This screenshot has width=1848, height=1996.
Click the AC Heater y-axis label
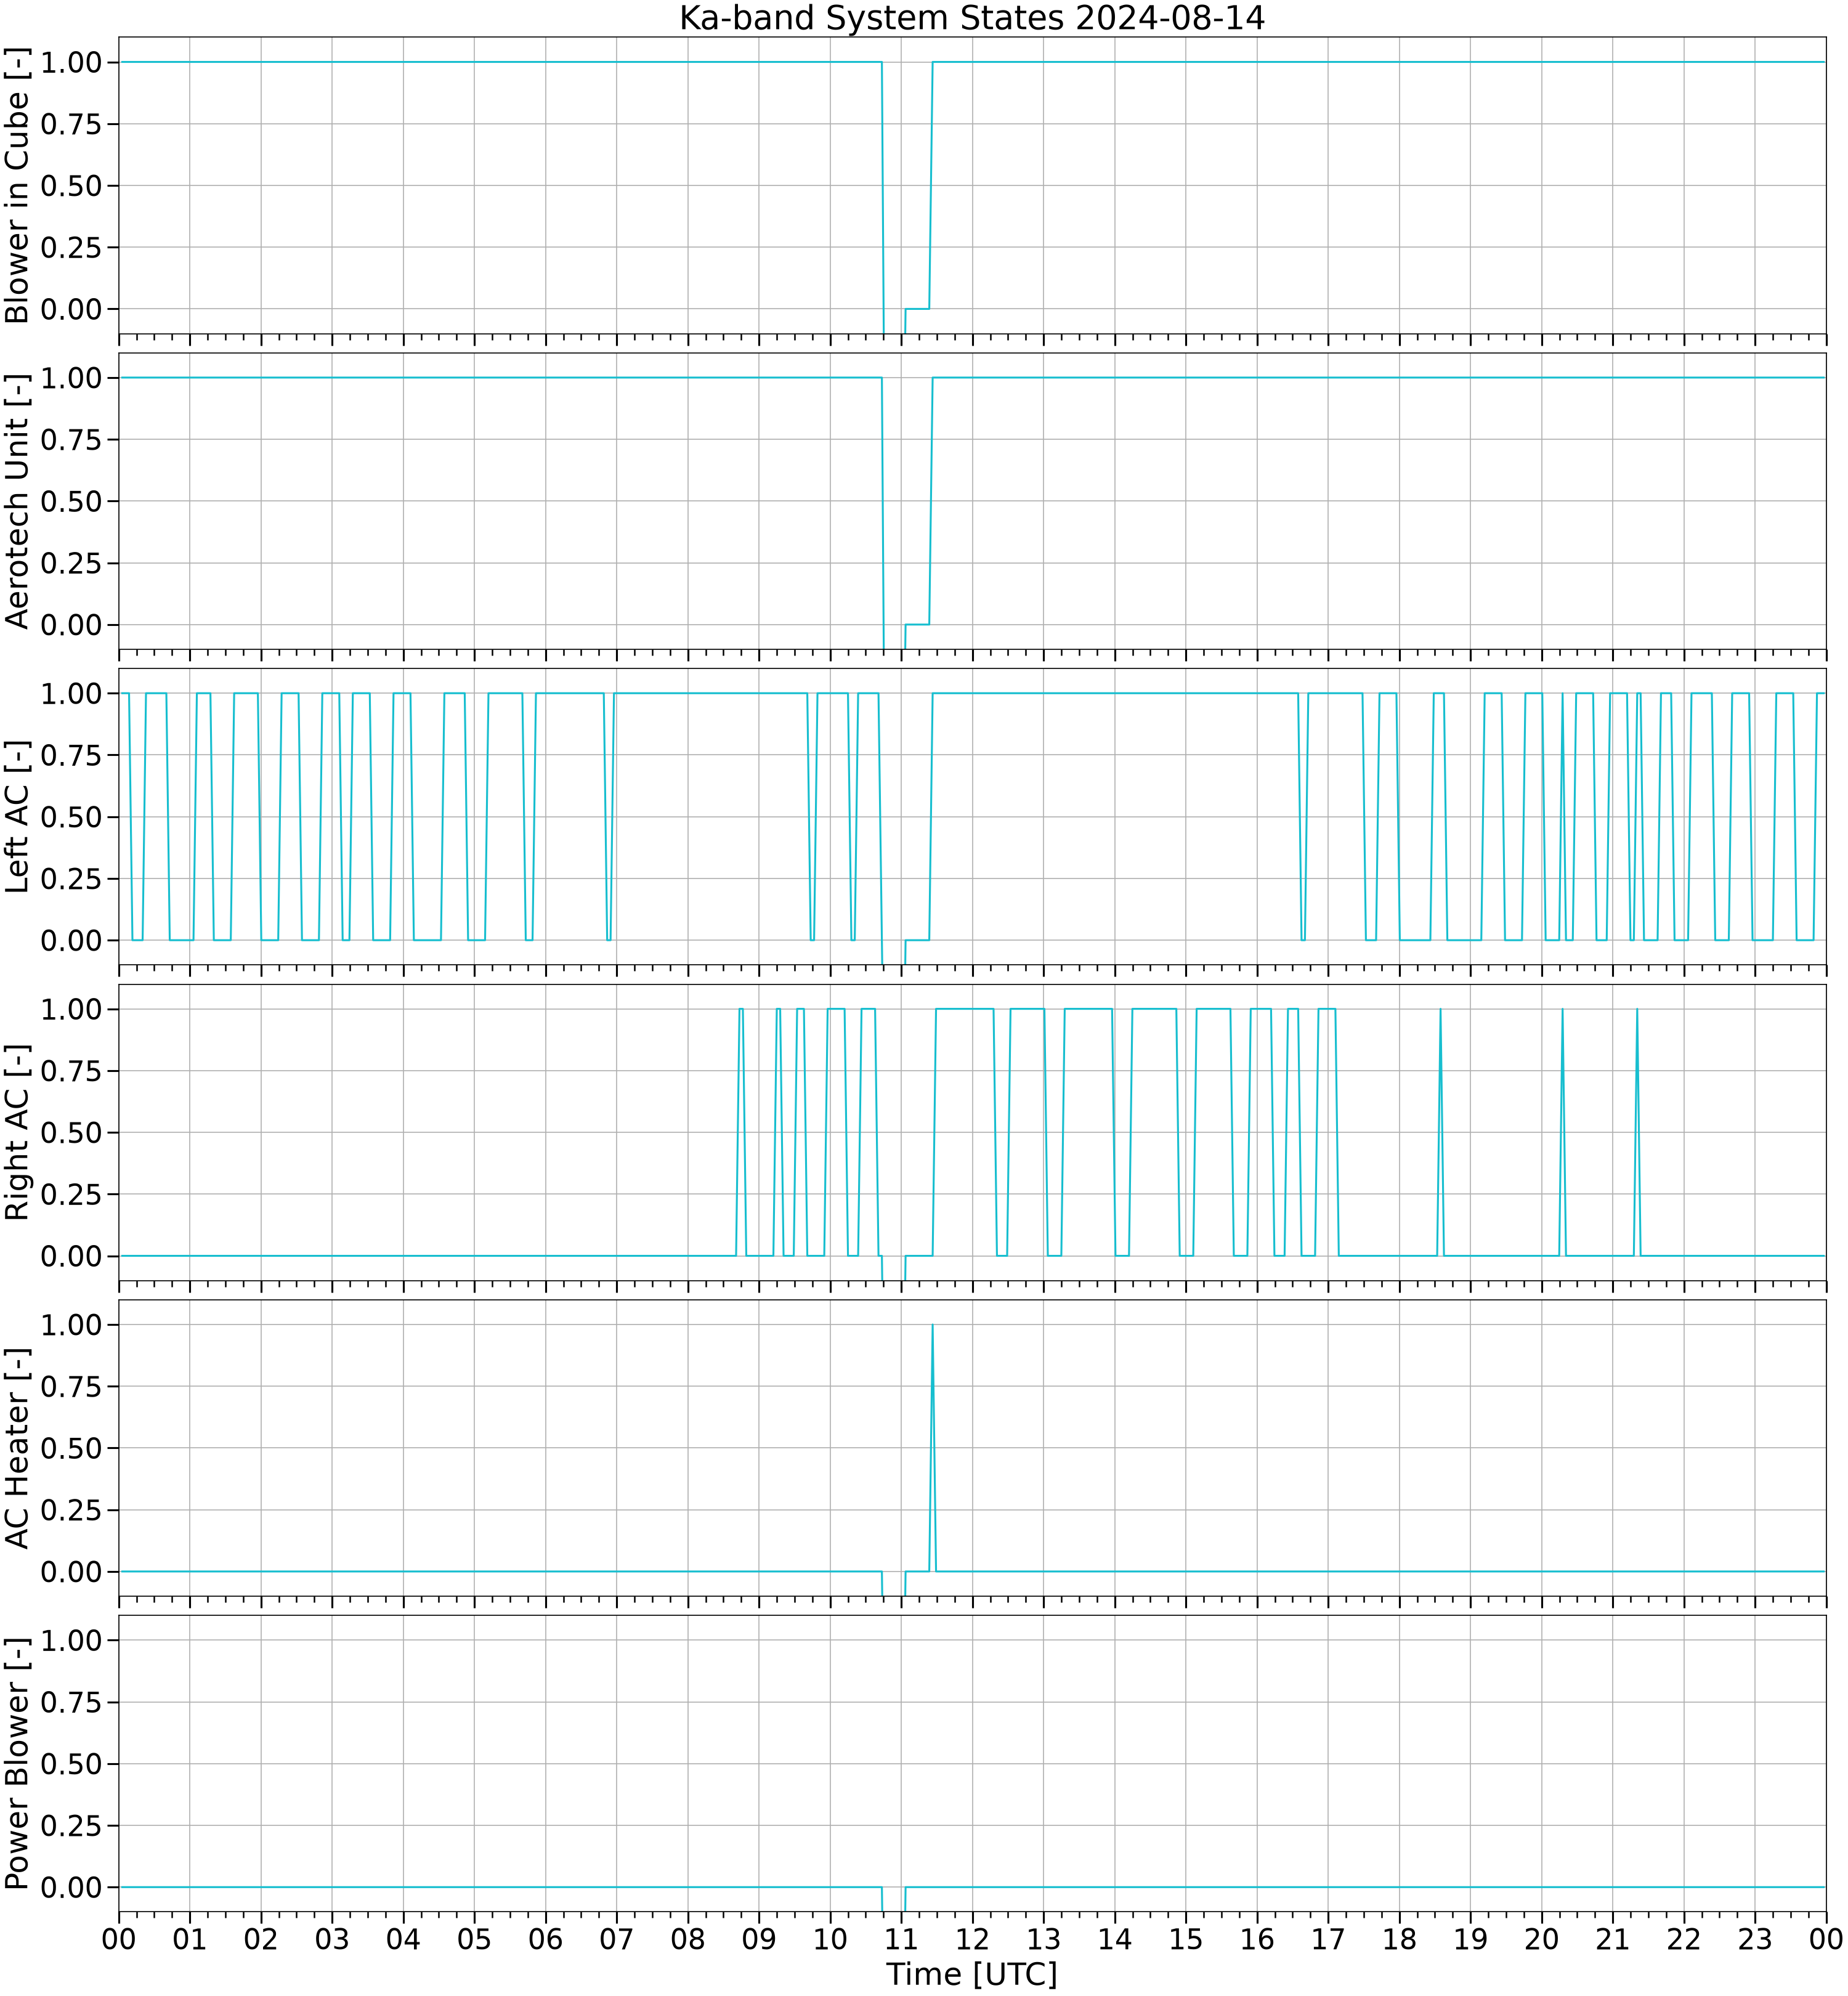coord(17,1448)
